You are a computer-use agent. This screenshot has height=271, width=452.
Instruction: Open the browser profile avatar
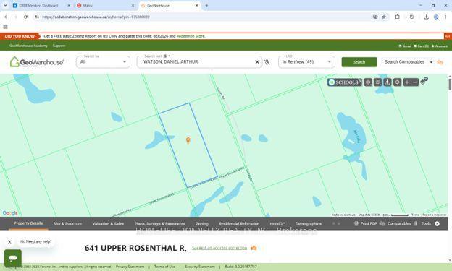tap(436, 17)
